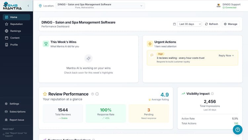Collapse the sidebar with the chevron arrow
This screenshot has height=140, width=248.
tap(28, 6)
